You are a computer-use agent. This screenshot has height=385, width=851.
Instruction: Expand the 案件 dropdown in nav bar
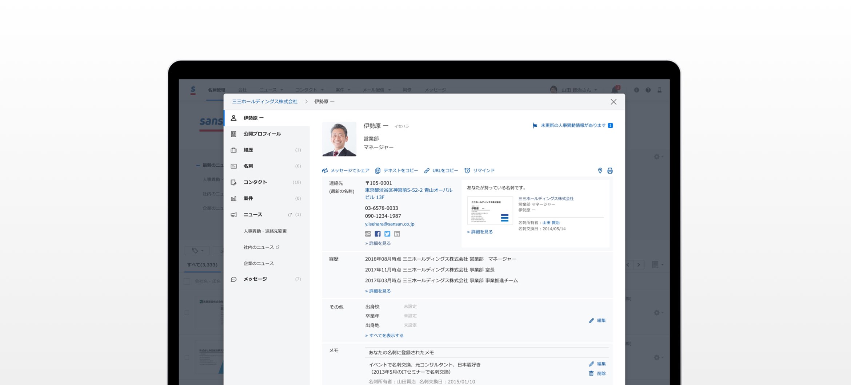[x=343, y=90]
